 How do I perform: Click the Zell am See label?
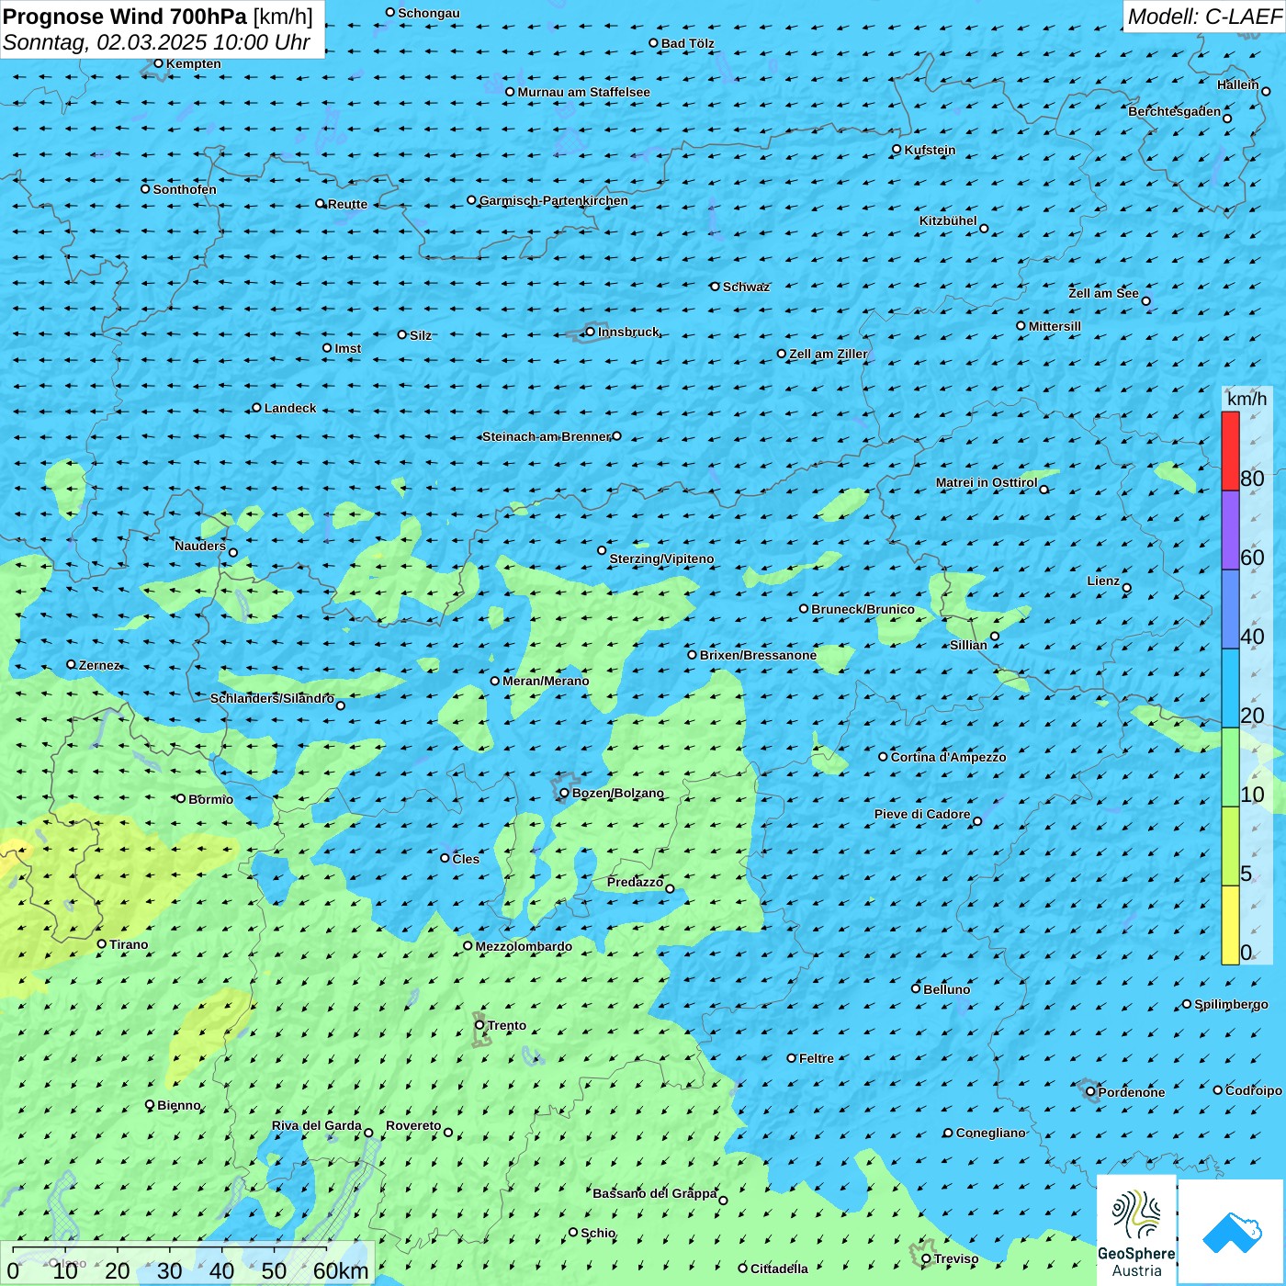(1103, 293)
